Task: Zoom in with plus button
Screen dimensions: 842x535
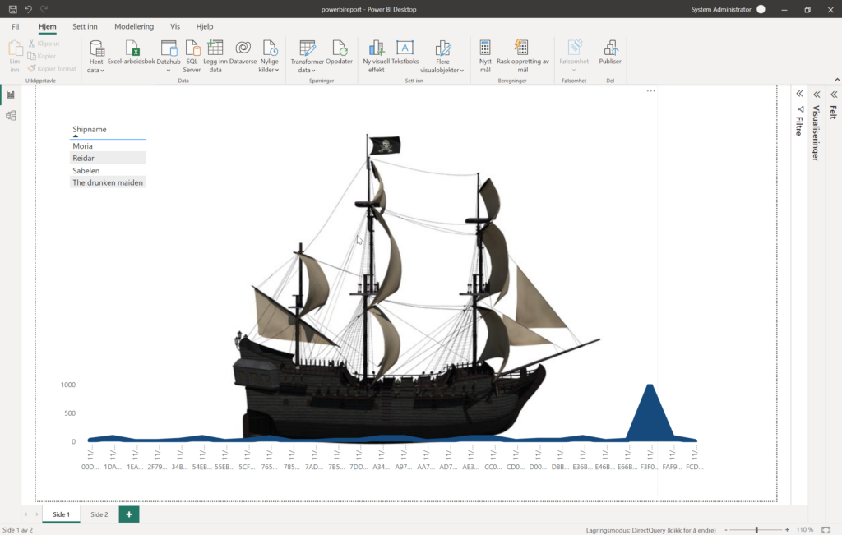Action: 787,530
